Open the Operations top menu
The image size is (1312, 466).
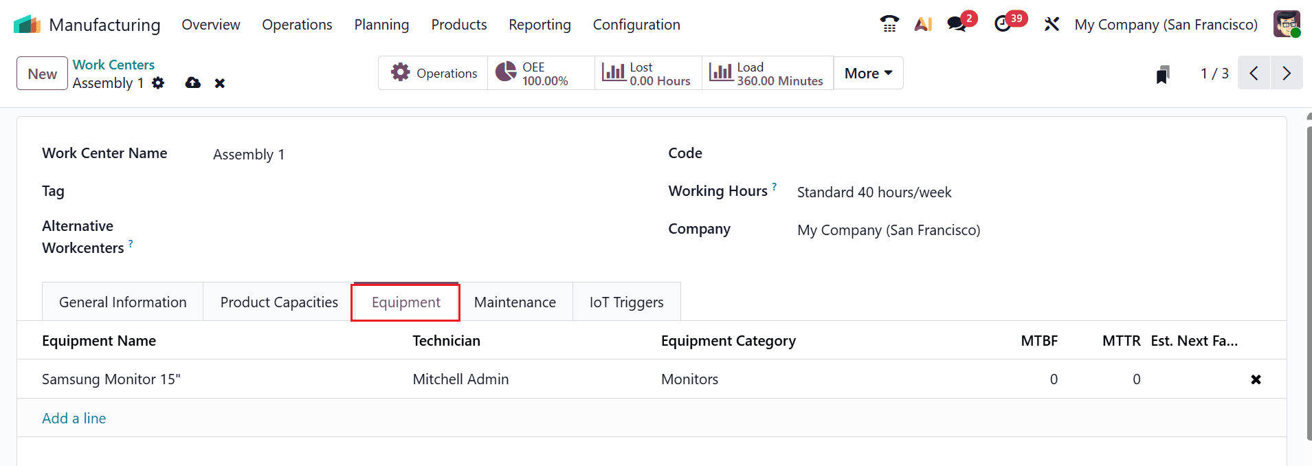297,25
